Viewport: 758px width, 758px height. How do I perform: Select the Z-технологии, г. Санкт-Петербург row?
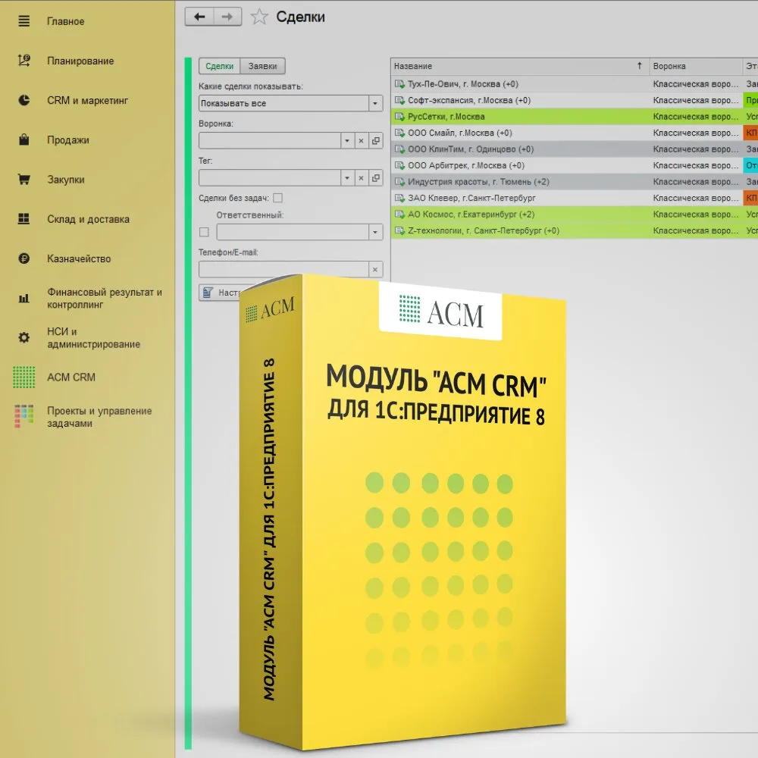575,230
